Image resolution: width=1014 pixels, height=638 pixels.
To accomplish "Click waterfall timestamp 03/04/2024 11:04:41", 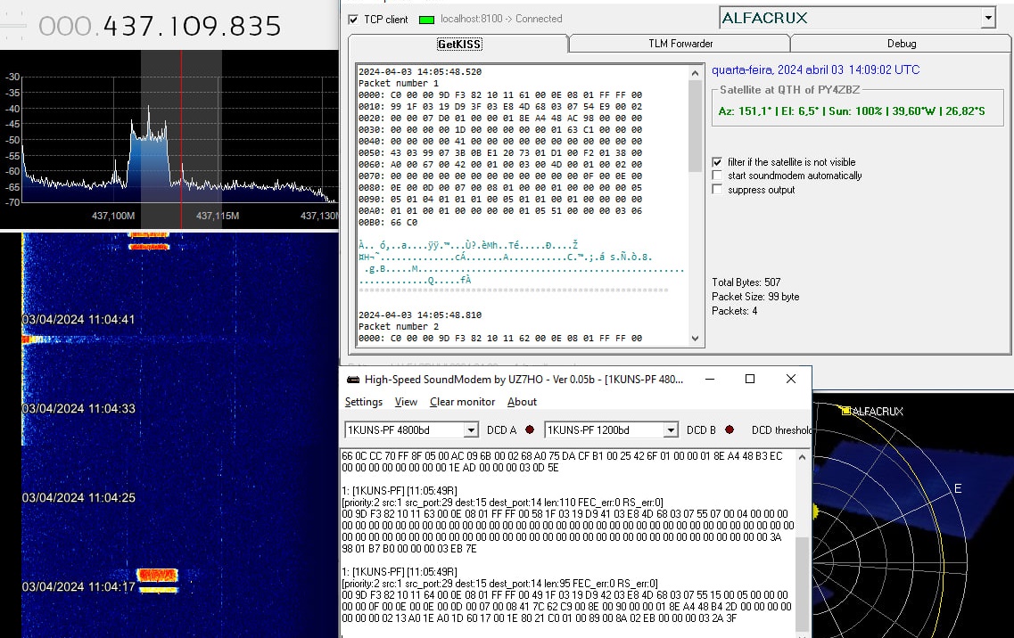I will 78,319.
